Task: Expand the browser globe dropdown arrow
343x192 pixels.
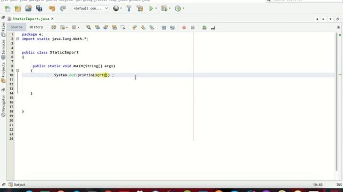Action: pos(121,9)
